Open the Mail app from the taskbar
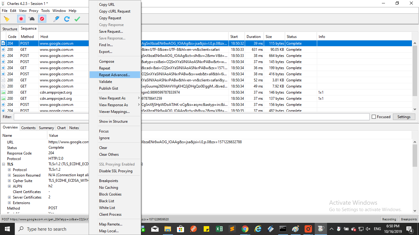 click(x=155, y=229)
